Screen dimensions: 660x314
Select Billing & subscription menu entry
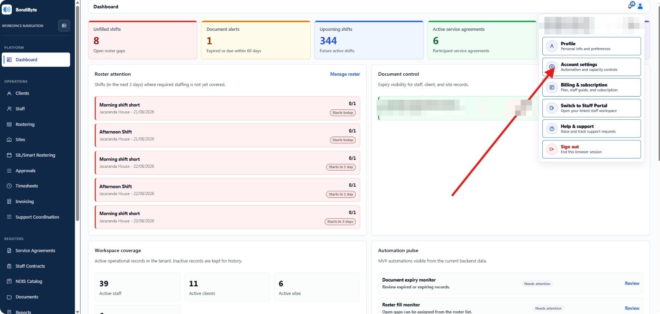[591, 87]
